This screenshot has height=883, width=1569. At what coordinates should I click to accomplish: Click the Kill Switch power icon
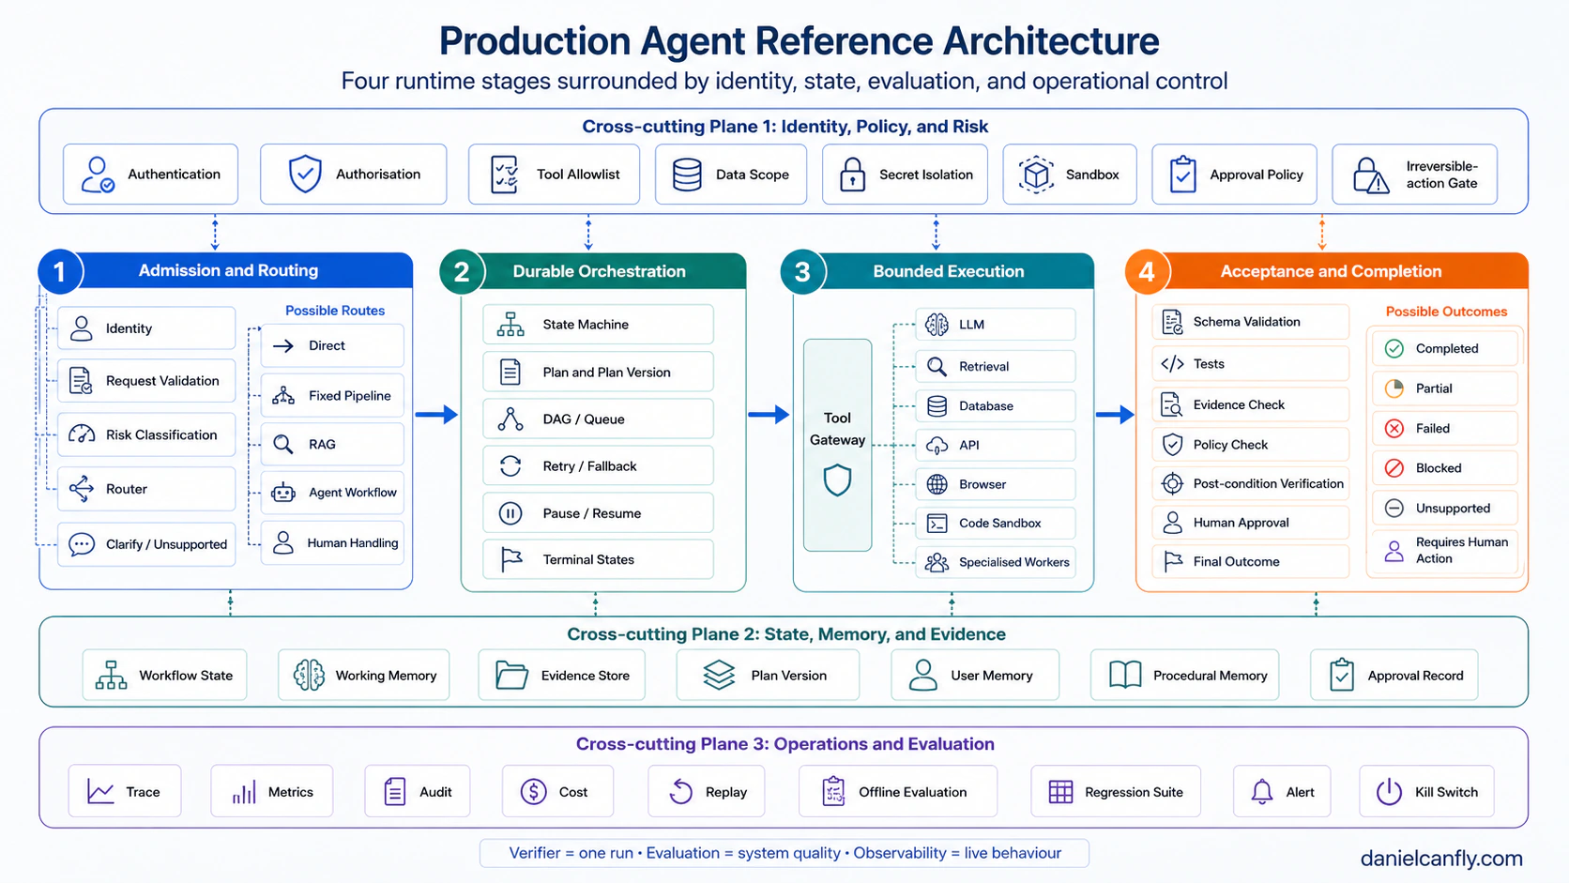coord(1389,792)
